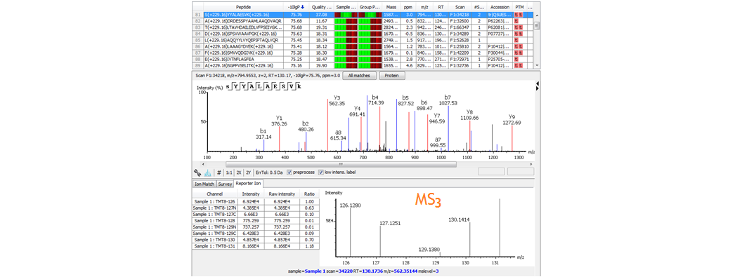Click the Raw intensity column header
The width and height of the screenshot is (749, 277).
[282, 194]
